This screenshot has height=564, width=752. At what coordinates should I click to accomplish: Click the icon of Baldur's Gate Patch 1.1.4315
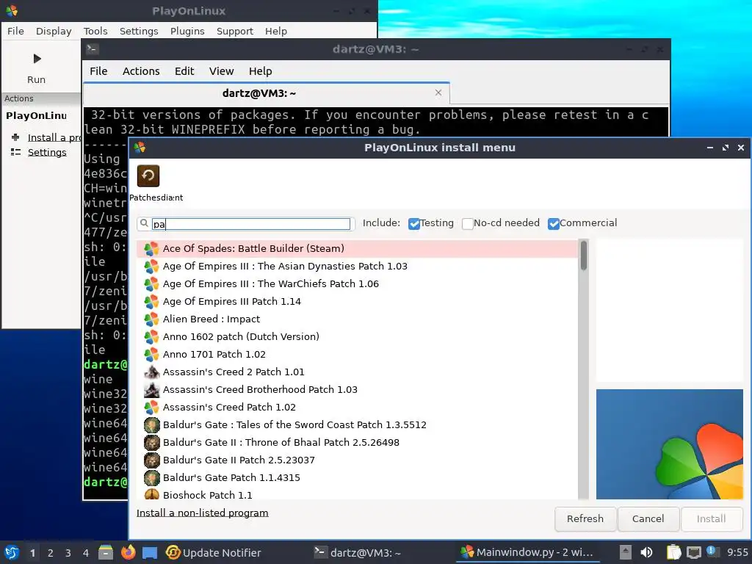pyautogui.click(x=151, y=477)
